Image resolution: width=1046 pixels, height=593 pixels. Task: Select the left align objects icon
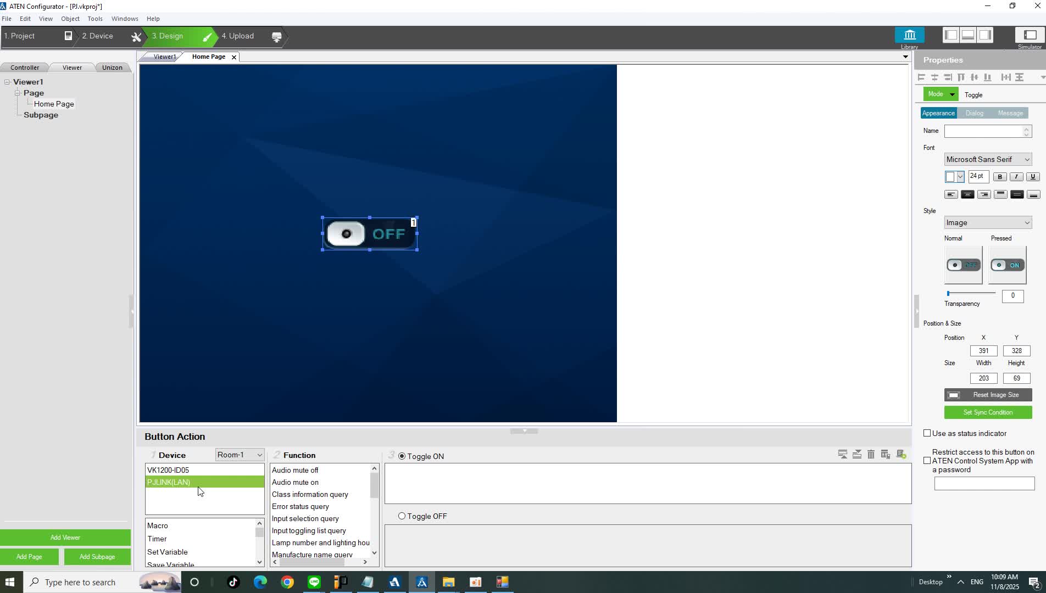pos(921,77)
